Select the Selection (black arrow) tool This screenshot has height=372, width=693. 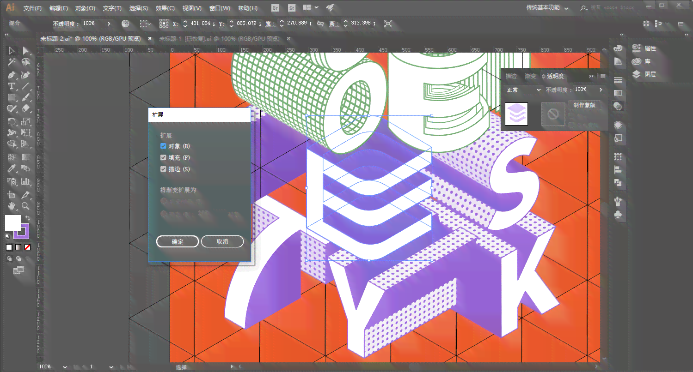coord(12,51)
